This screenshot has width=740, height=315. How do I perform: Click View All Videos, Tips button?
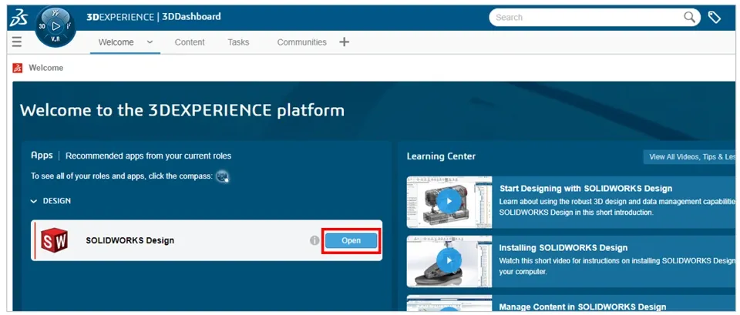(x=689, y=157)
